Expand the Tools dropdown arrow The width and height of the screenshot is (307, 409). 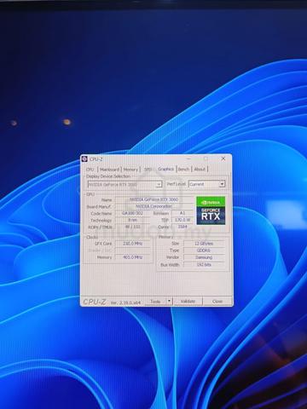click(x=169, y=302)
